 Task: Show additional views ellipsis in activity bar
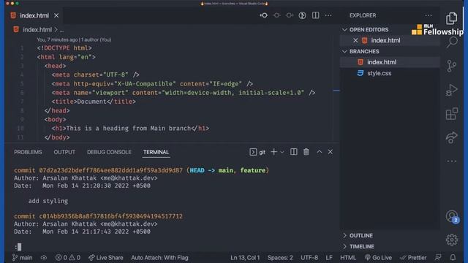click(x=452, y=161)
